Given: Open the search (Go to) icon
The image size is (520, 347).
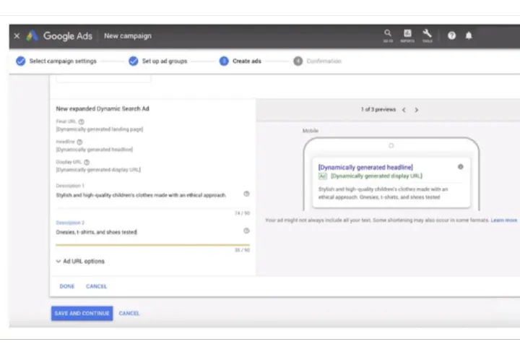Looking at the screenshot, I should tap(388, 35).
